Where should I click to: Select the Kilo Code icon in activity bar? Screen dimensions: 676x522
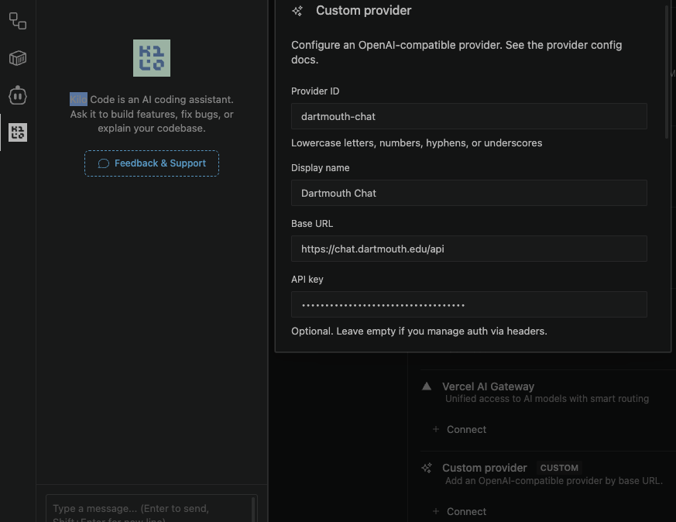tap(18, 132)
